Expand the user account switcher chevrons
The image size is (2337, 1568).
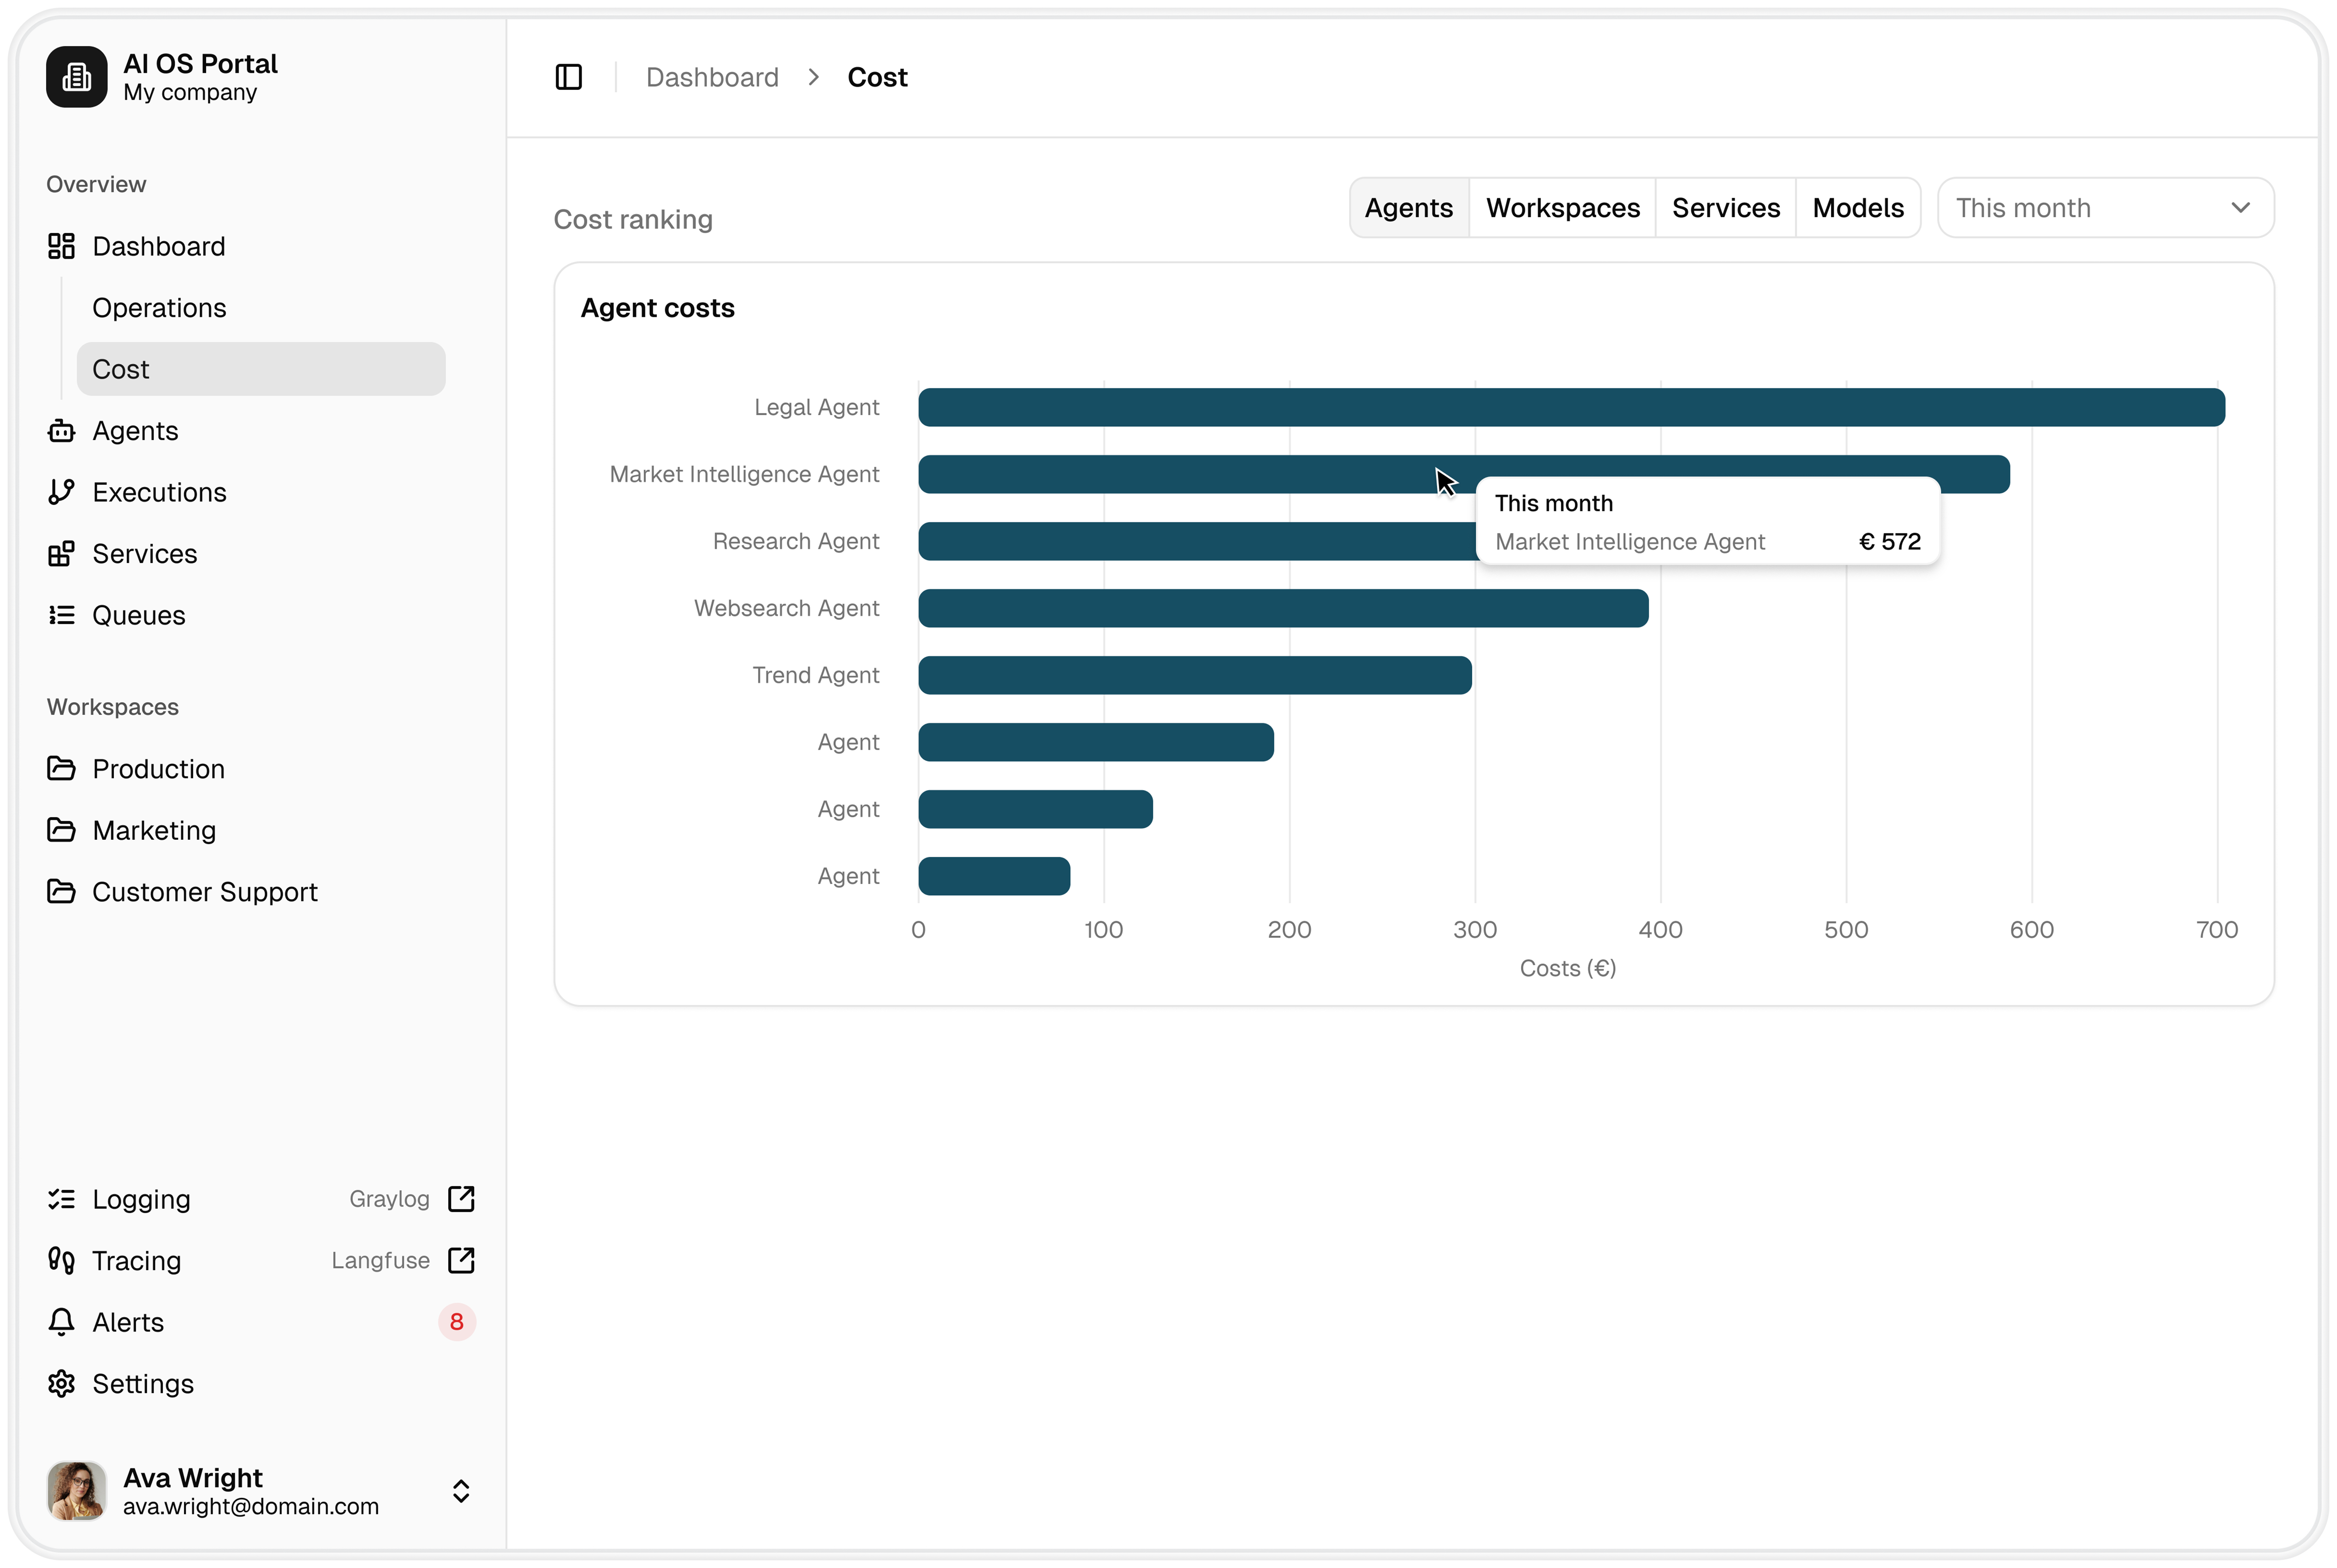pyautogui.click(x=461, y=1491)
